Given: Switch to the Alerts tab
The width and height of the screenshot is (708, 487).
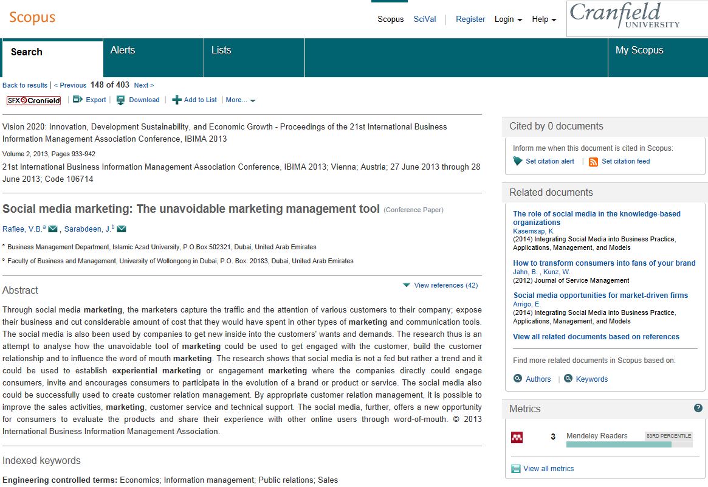Looking at the screenshot, I should 123,50.
